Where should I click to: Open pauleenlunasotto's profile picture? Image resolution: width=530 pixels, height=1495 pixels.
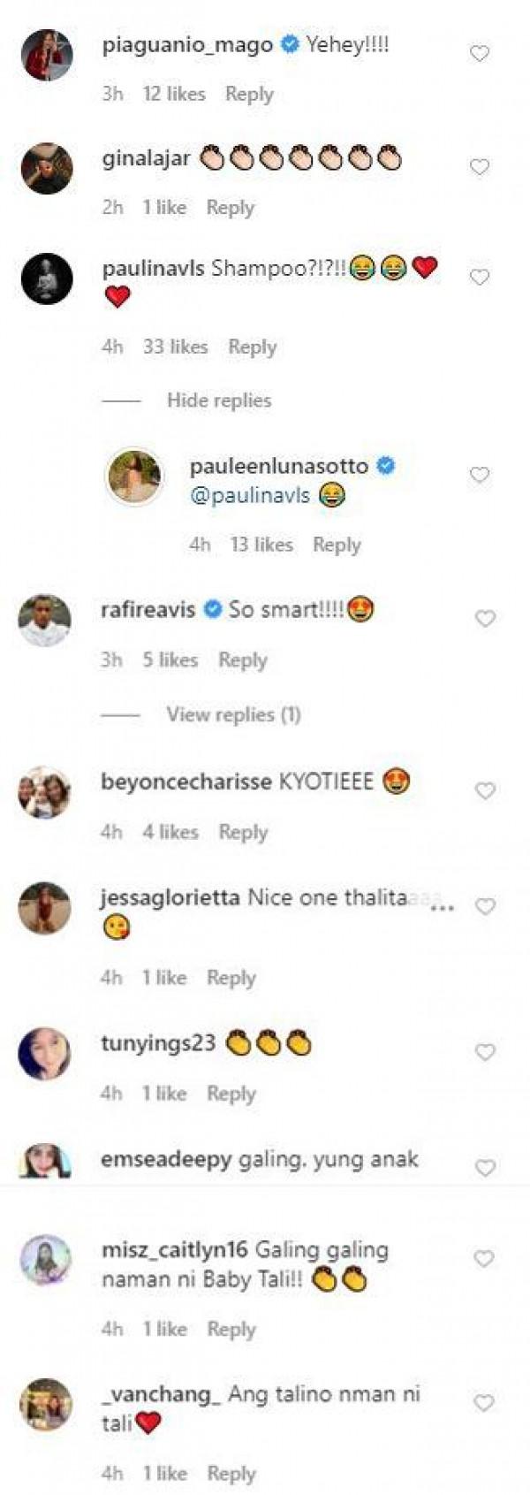(133, 475)
